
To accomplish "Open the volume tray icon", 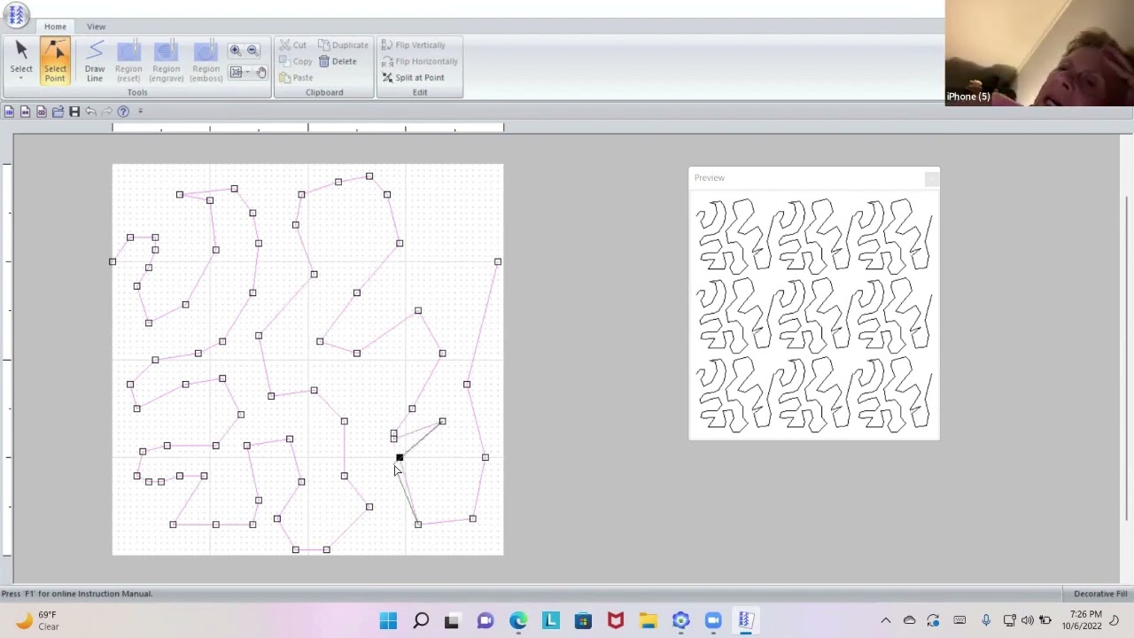I will coord(1028,620).
